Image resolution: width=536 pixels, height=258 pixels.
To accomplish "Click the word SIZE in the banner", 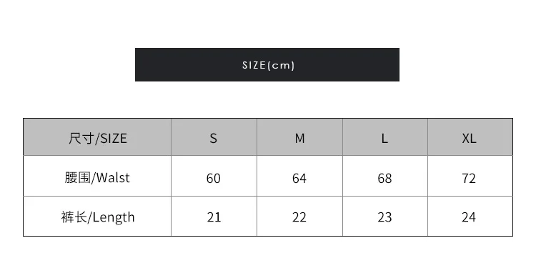I will coord(254,65).
